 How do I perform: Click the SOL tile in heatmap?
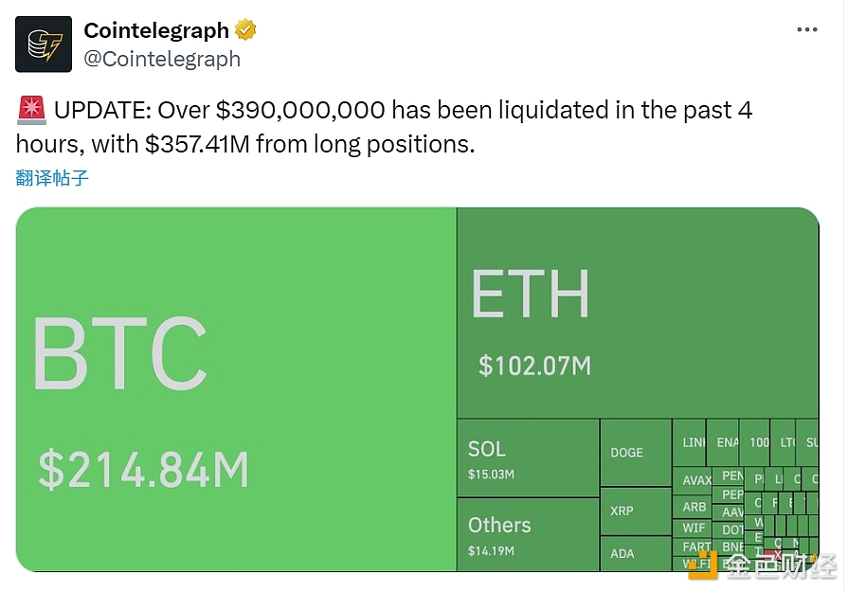tap(528, 458)
